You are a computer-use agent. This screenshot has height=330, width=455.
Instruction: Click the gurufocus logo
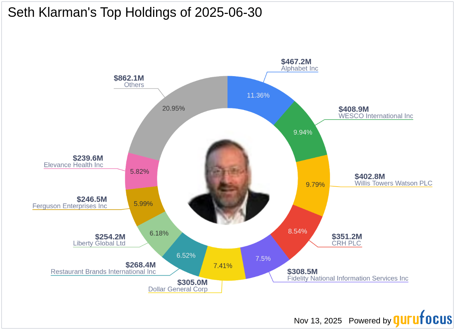tap(422, 319)
